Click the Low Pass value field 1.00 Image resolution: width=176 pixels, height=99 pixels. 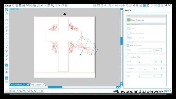(x=157, y=62)
